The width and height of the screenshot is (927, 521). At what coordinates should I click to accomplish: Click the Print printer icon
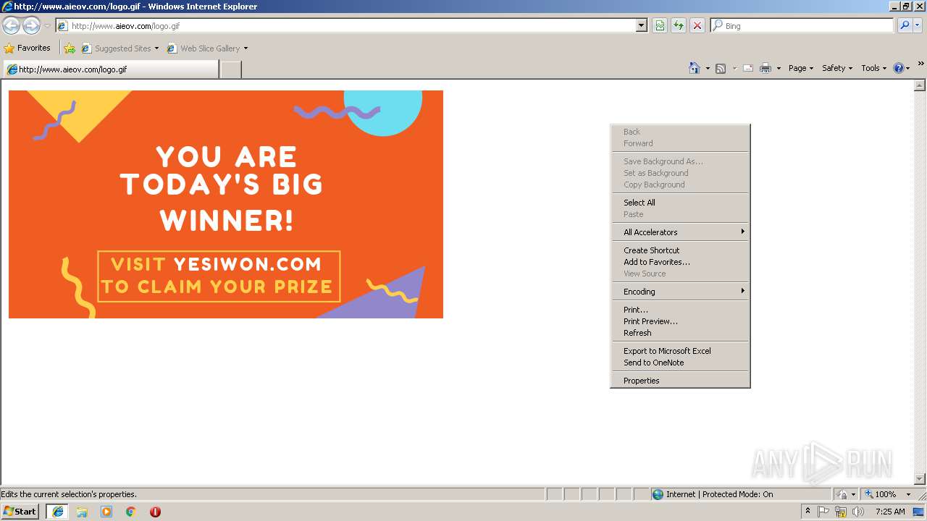click(765, 68)
